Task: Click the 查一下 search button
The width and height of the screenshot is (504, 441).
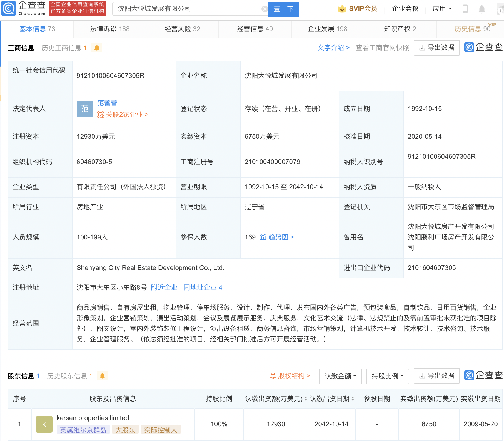Action: pos(283,9)
